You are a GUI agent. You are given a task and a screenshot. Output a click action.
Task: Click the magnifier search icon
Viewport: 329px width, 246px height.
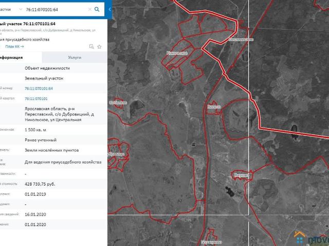tap(97, 9)
